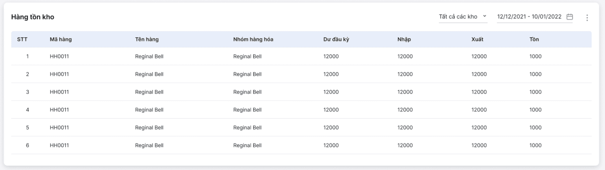Sort by the "STT" column header
The image size is (605, 170).
click(x=22, y=39)
